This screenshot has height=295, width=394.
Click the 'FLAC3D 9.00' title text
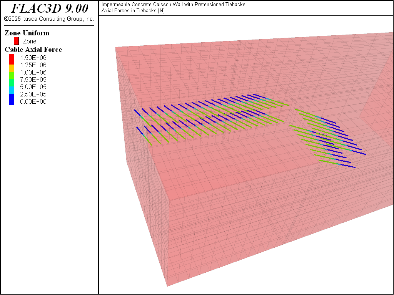(x=50, y=8)
